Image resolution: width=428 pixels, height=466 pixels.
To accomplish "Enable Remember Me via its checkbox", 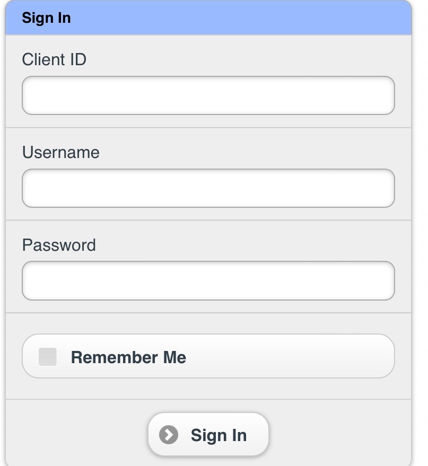I will 48,357.
